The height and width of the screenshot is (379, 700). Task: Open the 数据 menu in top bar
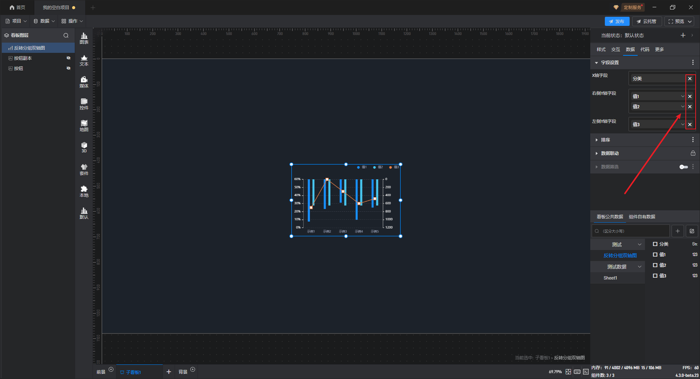(44, 21)
